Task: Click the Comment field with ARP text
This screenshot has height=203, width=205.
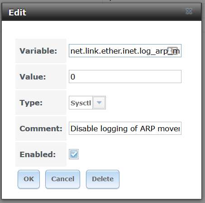Action: [x=125, y=129]
